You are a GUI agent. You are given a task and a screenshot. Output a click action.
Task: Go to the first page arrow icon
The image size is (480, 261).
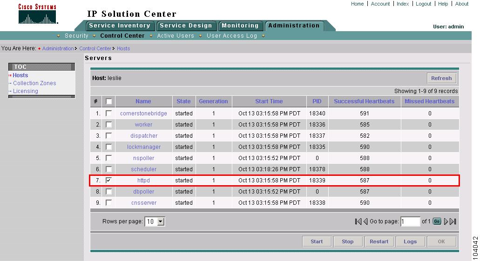pos(358,221)
